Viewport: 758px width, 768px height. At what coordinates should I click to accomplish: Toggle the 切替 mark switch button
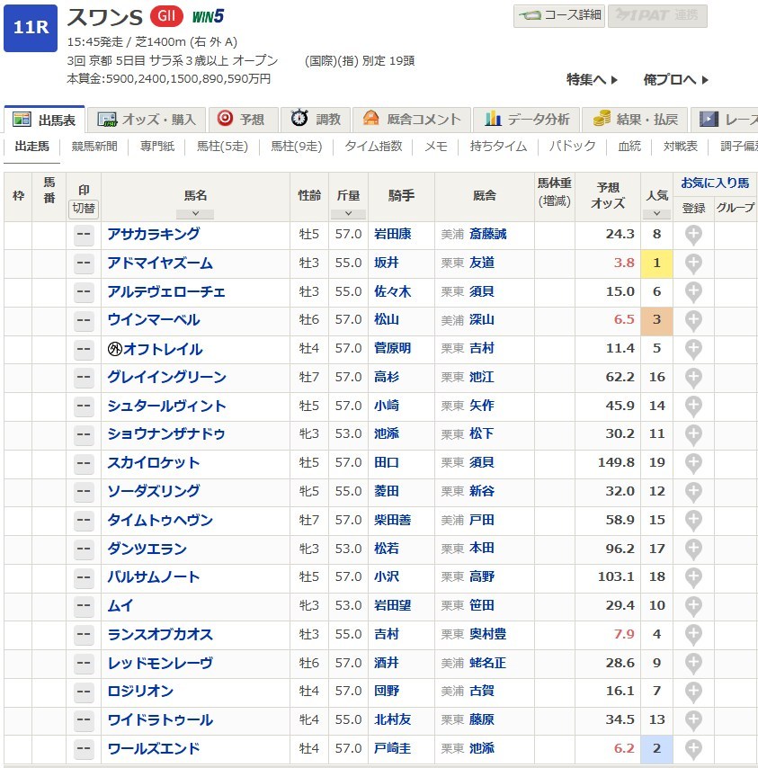(84, 208)
